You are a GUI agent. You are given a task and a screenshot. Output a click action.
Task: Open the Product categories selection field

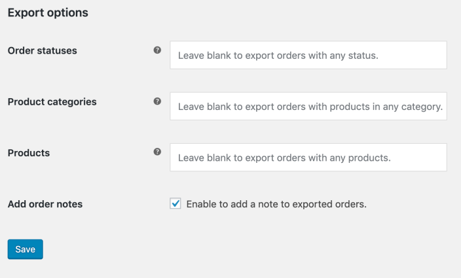pos(308,106)
